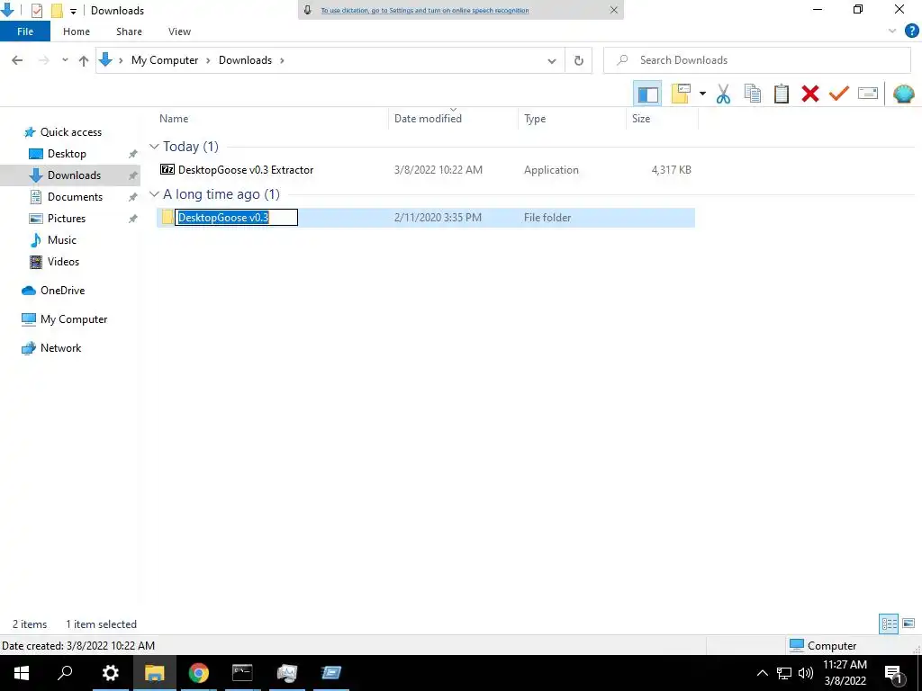Click the Paste clipboard icon
The width and height of the screenshot is (922, 691).
coord(781,94)
